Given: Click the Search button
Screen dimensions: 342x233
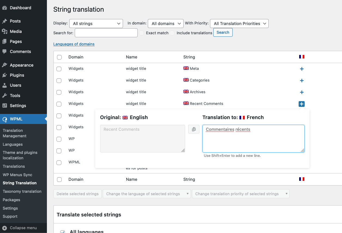Looking at the screenshot, I should (x=223, y=32).
